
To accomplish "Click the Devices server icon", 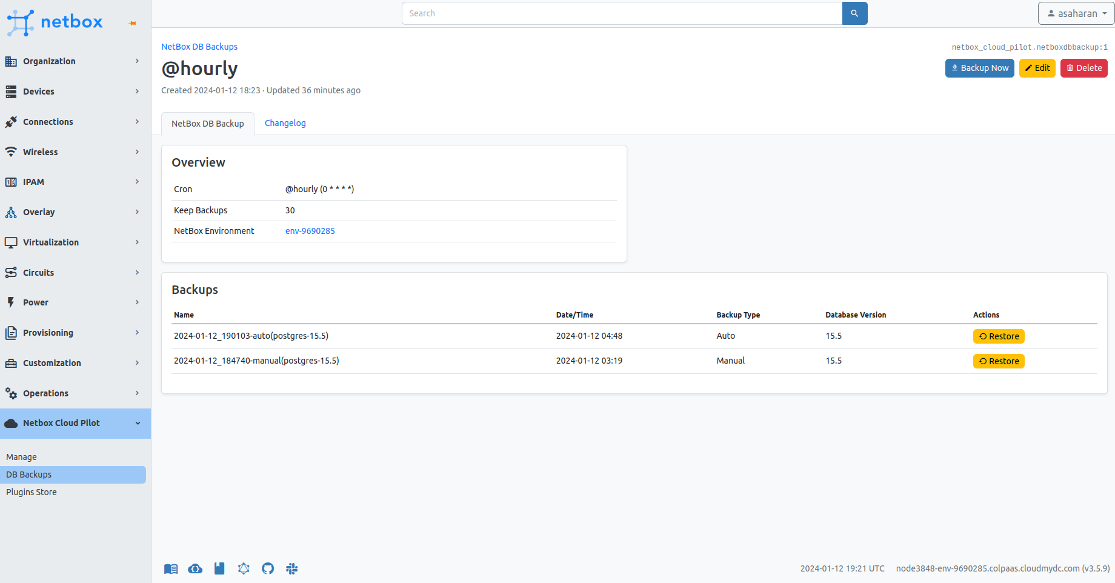I will click(11, 92).
